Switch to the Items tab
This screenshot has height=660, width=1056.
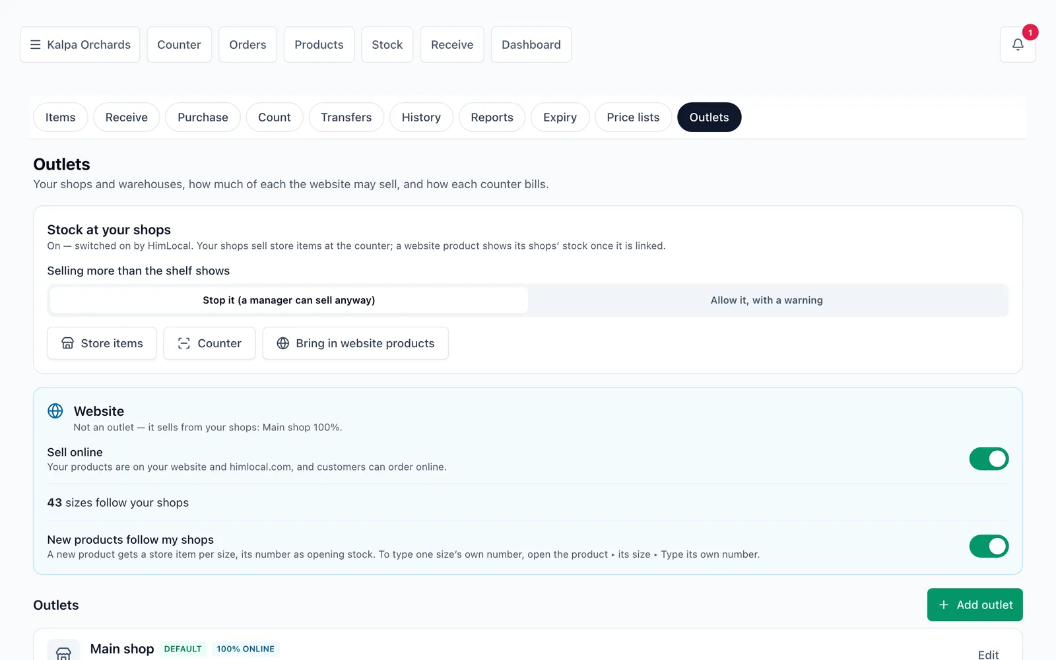[x=60, y=117]
